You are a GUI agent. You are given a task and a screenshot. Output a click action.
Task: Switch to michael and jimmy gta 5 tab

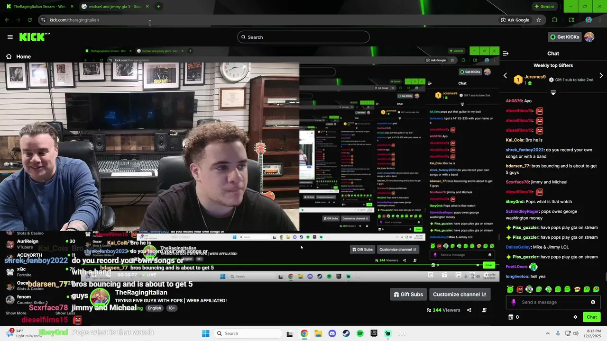coord(115,7)
